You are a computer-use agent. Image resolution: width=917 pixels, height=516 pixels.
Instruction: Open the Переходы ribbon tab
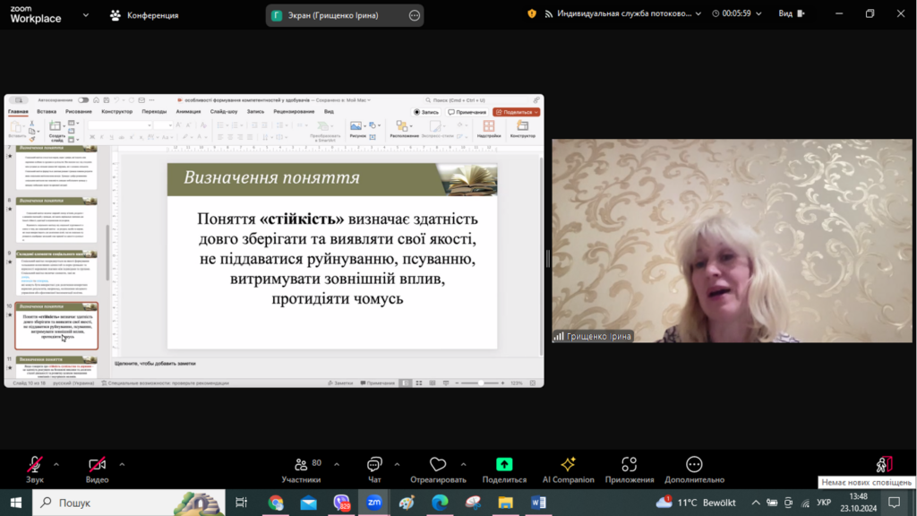pos(154,111)
